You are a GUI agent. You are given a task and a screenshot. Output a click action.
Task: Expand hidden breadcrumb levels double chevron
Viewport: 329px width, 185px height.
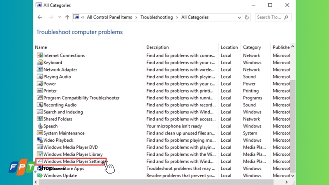(83, 17)
